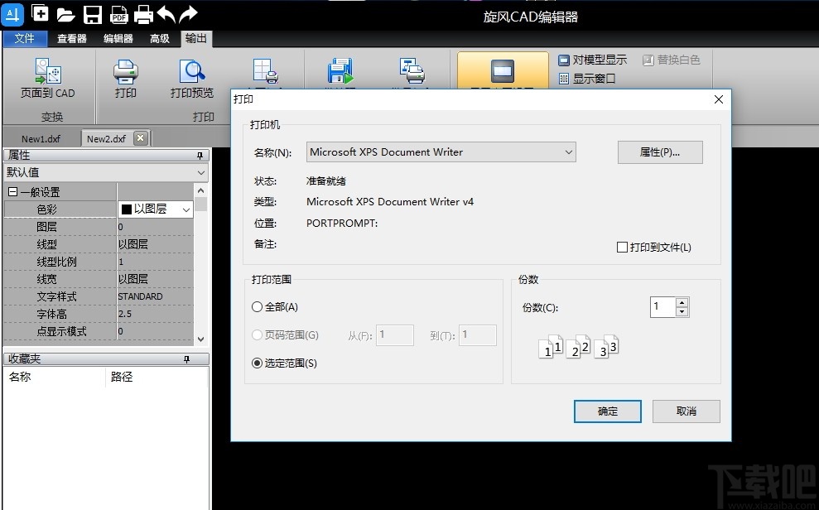Open the printer name dropdown
819x510 pixels.
pyautogui.click(x=568, y=152)
